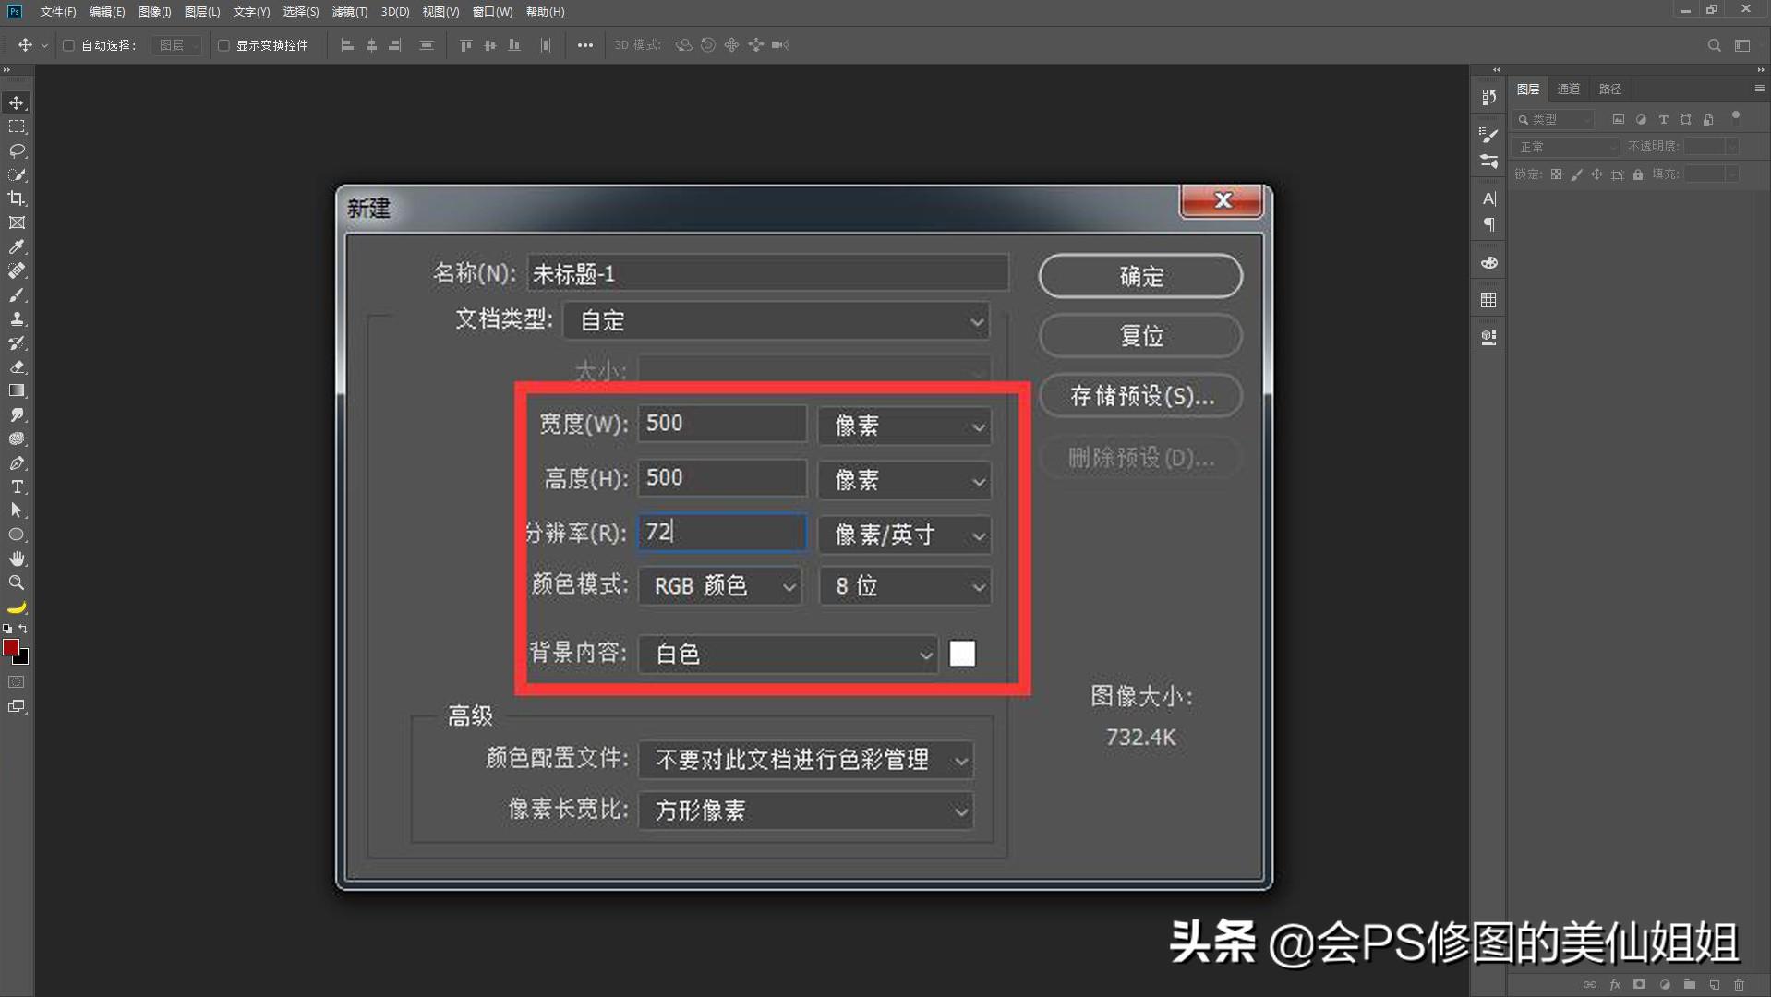Click the 分辨率(R) input field

pos(722,533)
